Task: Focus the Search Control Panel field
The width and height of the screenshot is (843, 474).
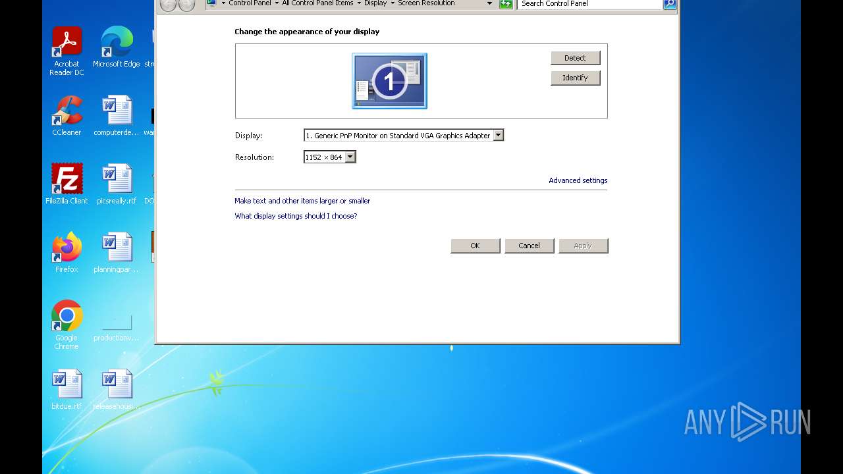Action: [590, 4]
